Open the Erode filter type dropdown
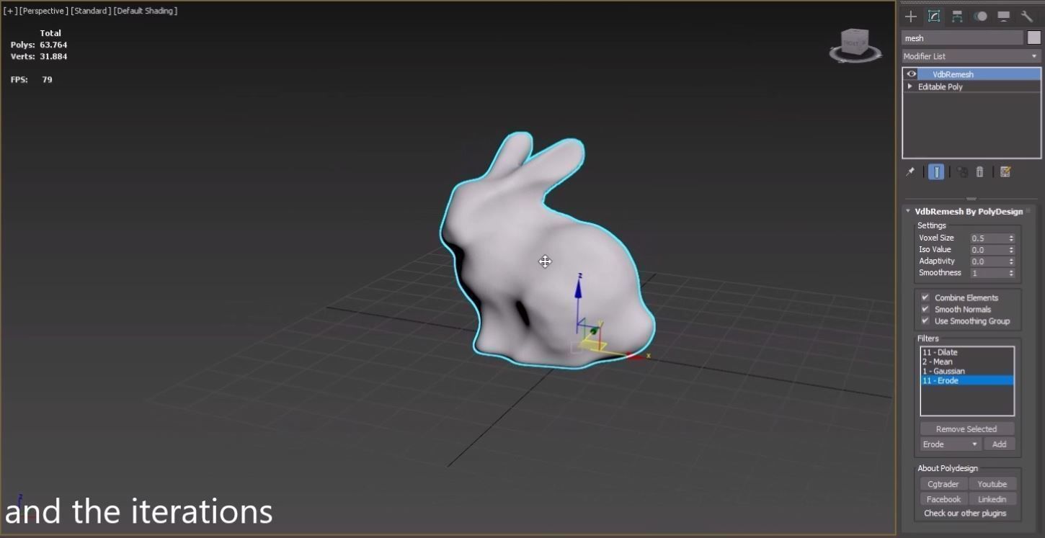Screen dimensions: 1045x538 coord(950,444)
